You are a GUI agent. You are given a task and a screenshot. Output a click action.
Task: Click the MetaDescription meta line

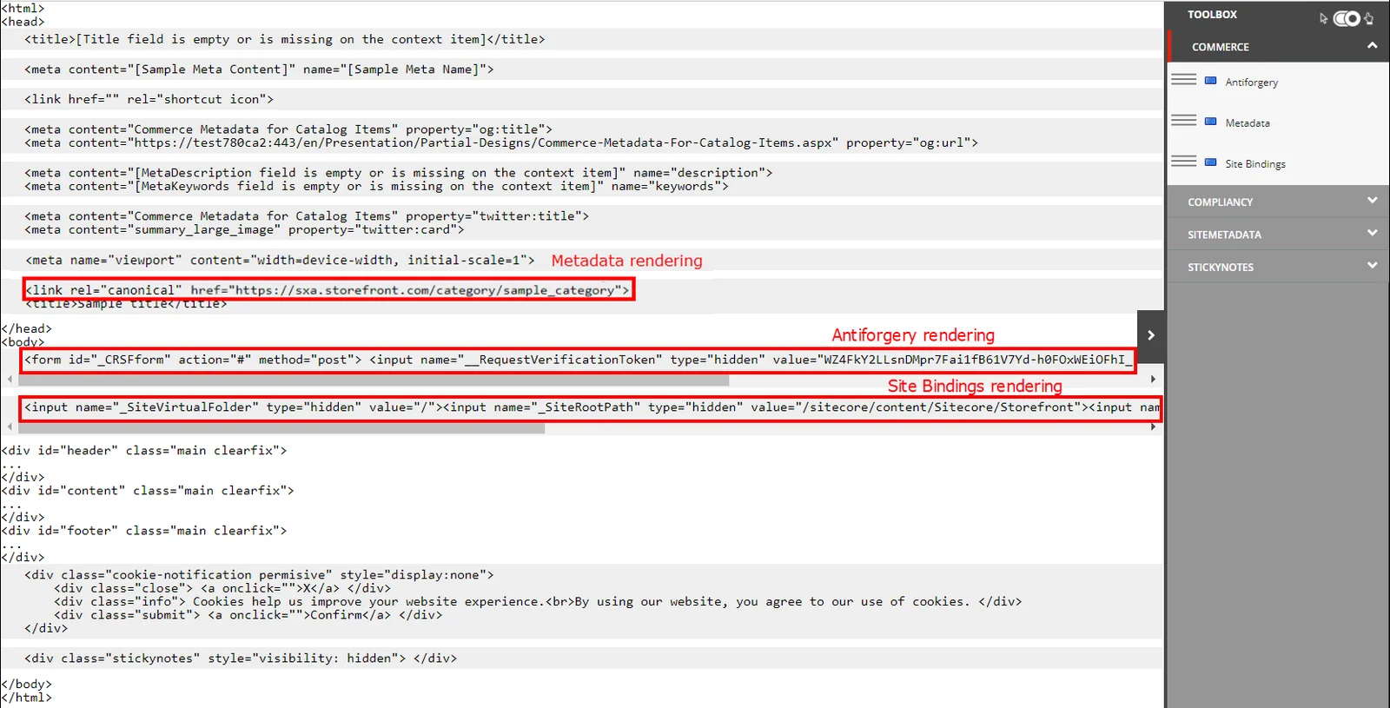(399, 173)
